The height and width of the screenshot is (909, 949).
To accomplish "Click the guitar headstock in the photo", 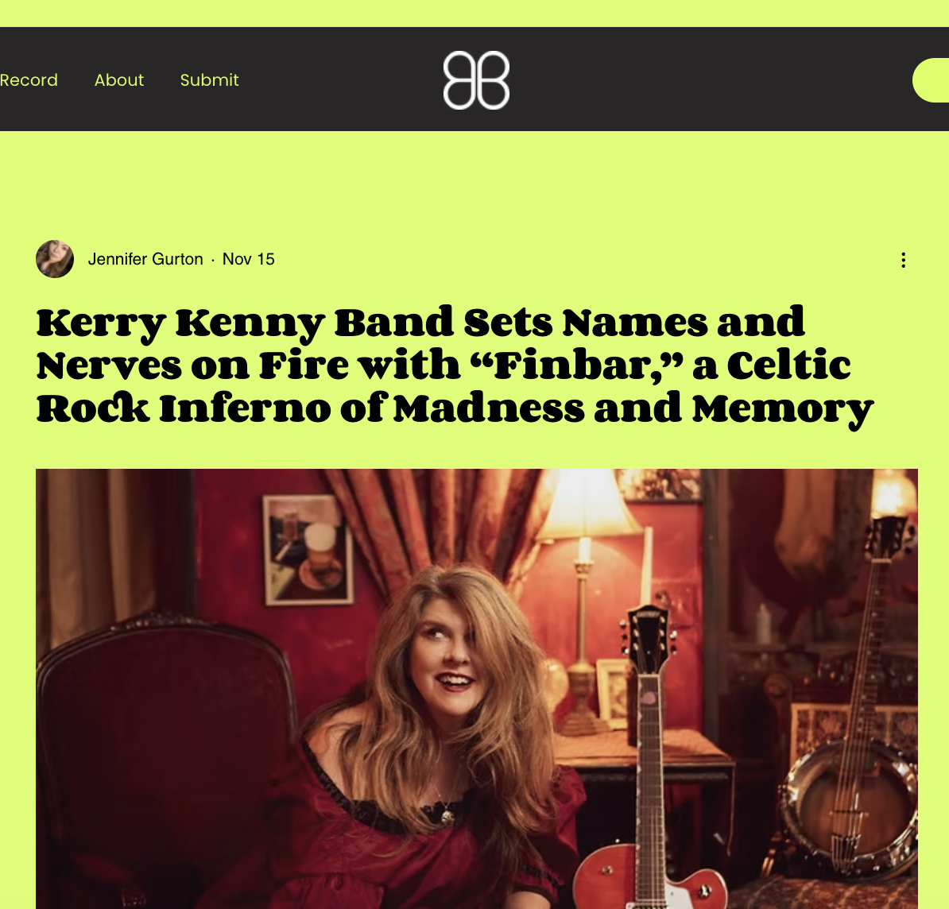I will pyautogui.click(x=649, y=640).
